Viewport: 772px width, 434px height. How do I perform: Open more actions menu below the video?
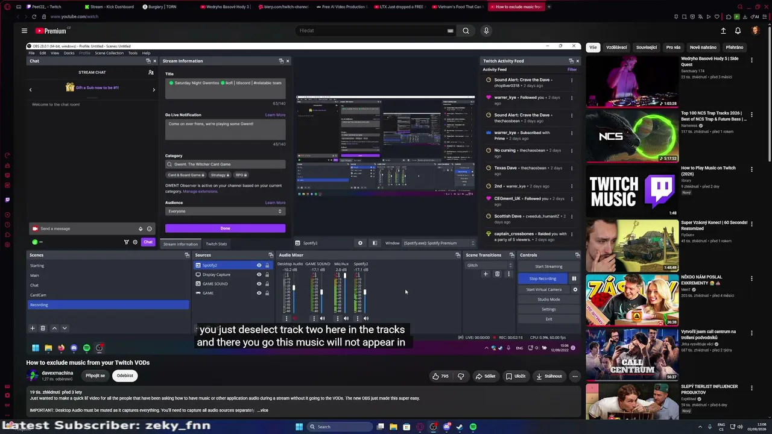pos(575,376)
